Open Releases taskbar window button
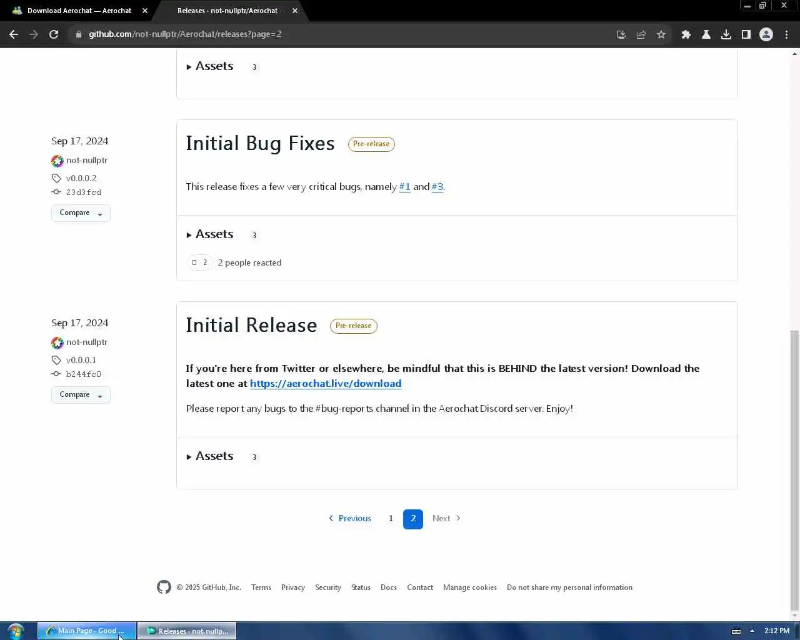The width and height of the screenshot is (800, 640). pos(187,631)
